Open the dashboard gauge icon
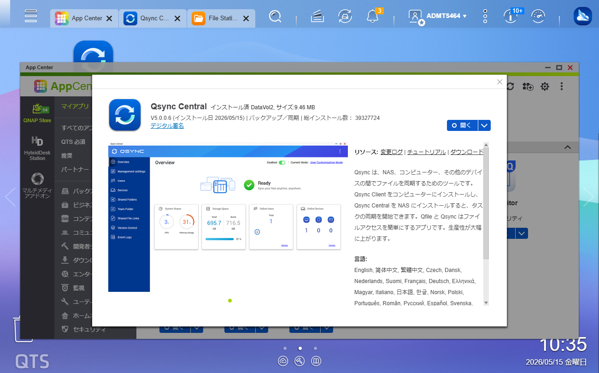The image size is (599, 373). point(538,16)
